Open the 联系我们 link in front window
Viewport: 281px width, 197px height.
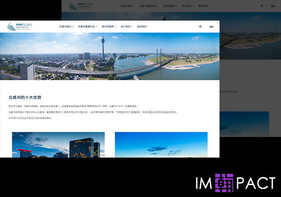[x=142, y=27]
